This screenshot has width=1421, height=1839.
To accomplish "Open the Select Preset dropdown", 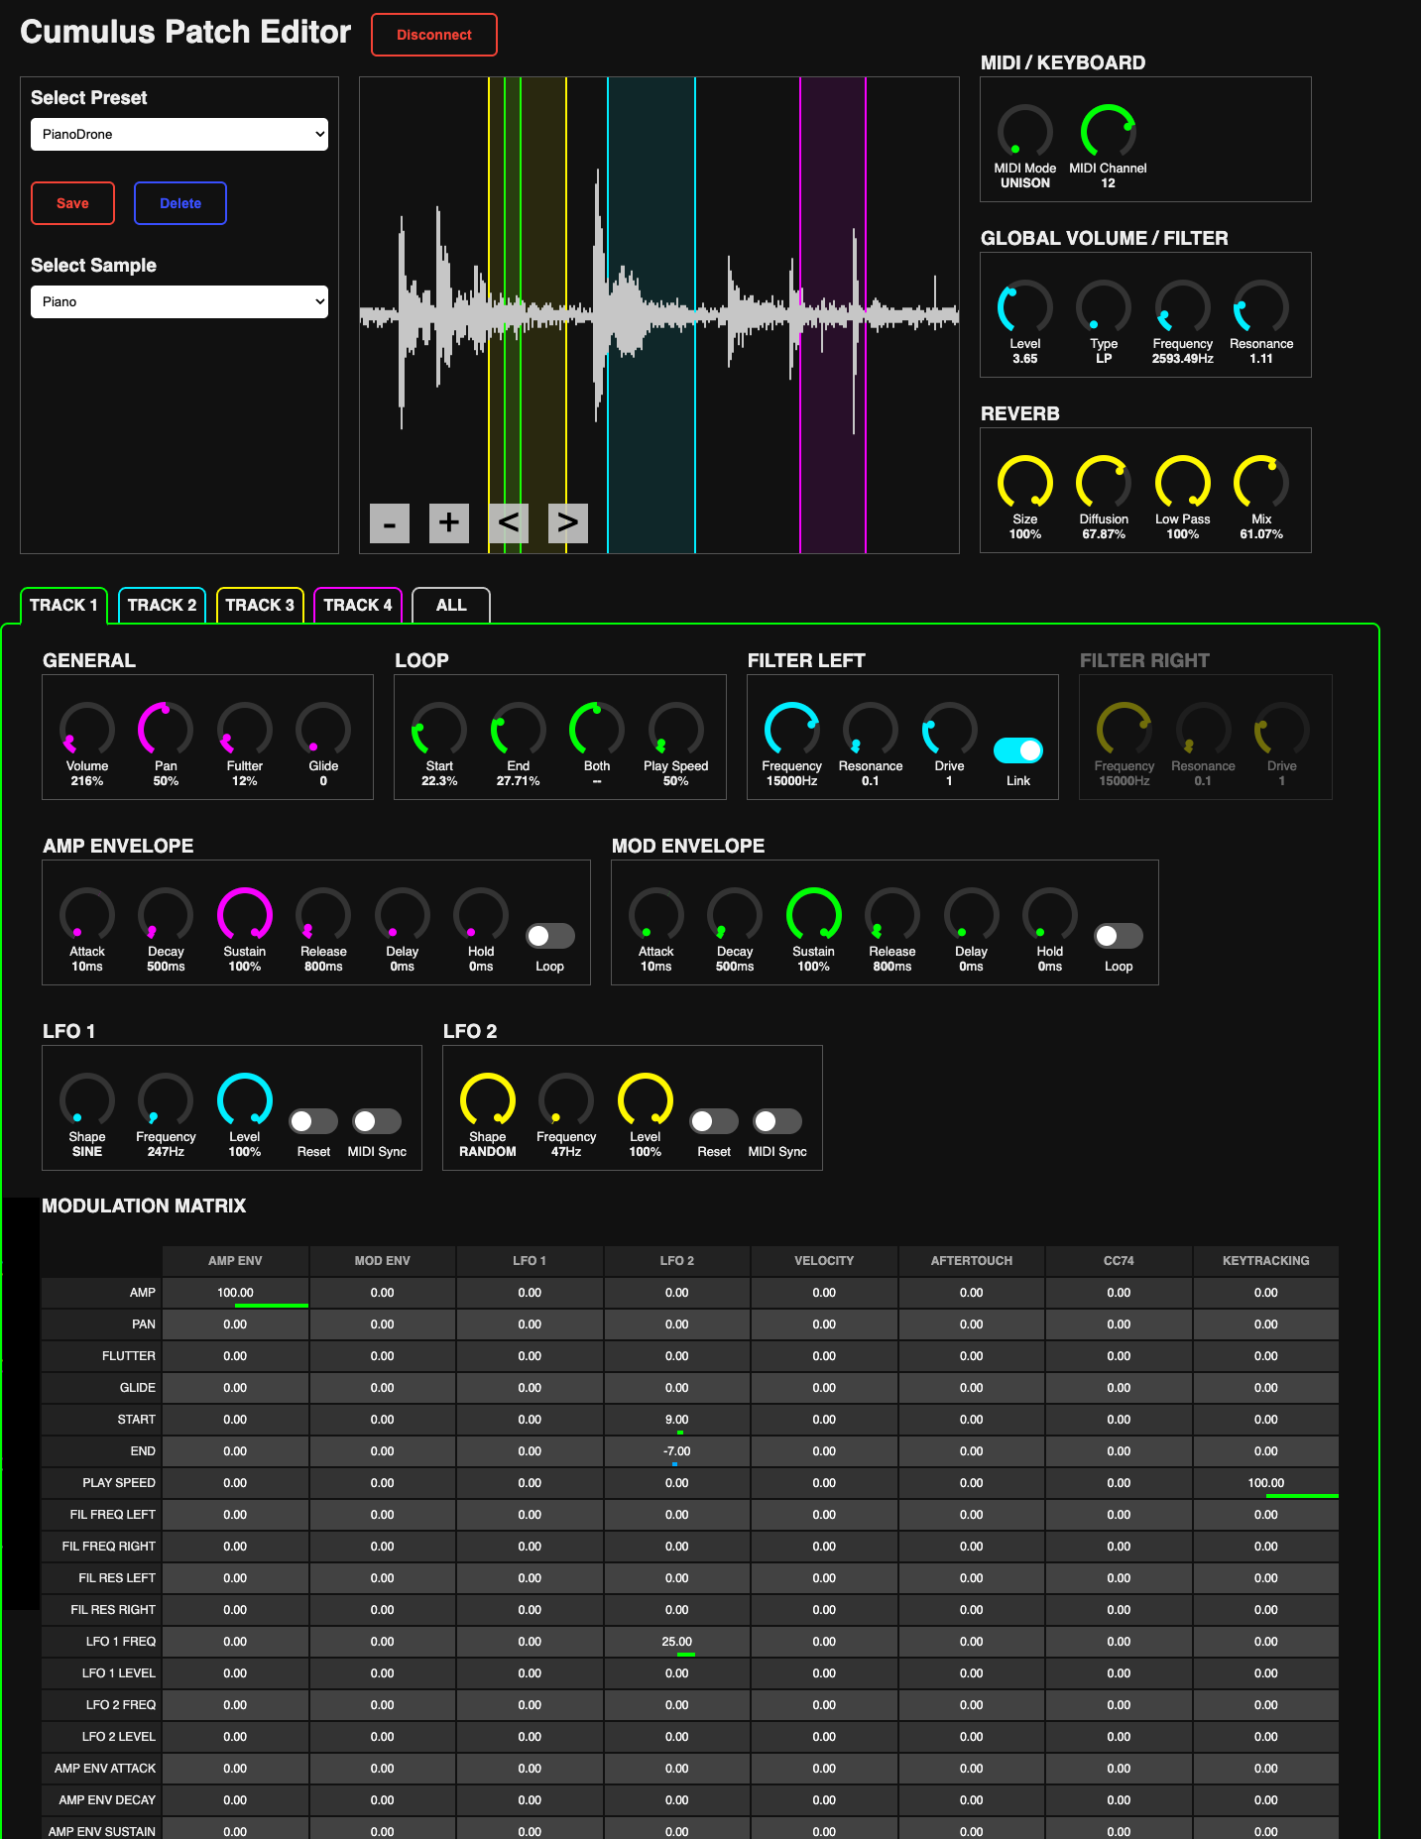I will pyautogui.click(x=179, y=135).
